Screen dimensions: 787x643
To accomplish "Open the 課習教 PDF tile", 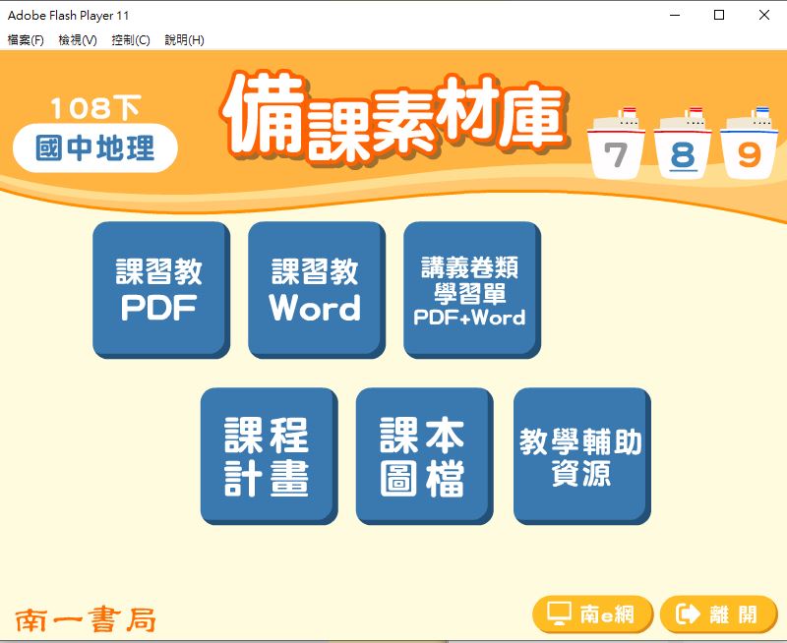I will (x=160, y=289).
